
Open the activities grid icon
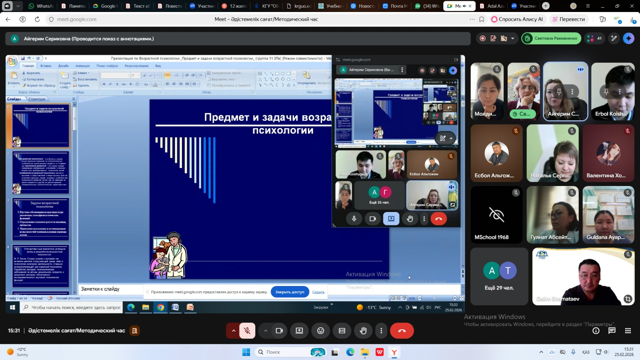point(628,331)
